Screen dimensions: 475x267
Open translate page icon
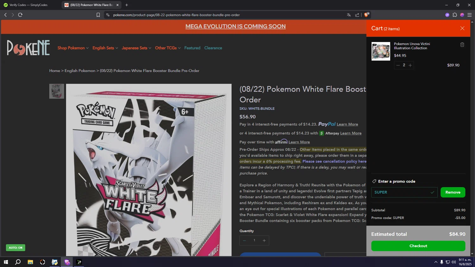(349, 15)
